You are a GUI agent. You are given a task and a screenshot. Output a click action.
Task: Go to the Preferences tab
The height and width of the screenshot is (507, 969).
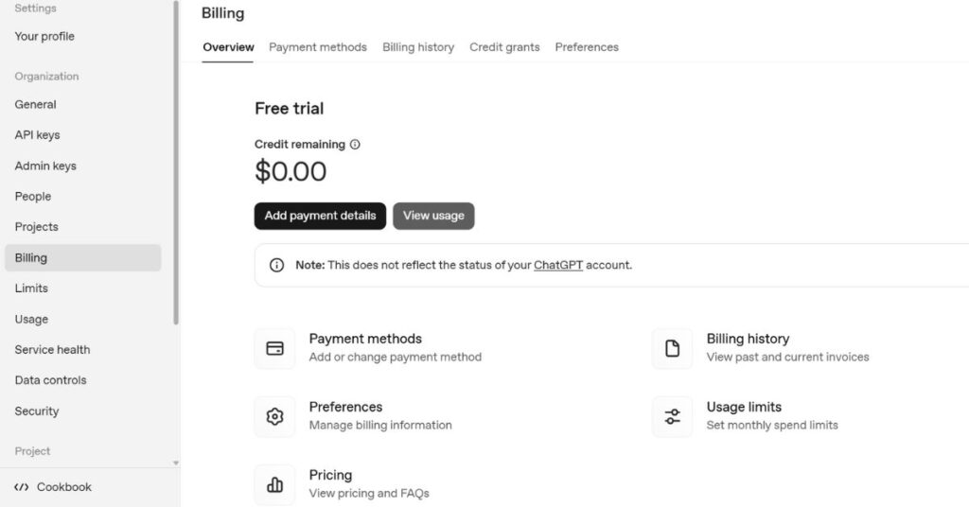(586, 47)
